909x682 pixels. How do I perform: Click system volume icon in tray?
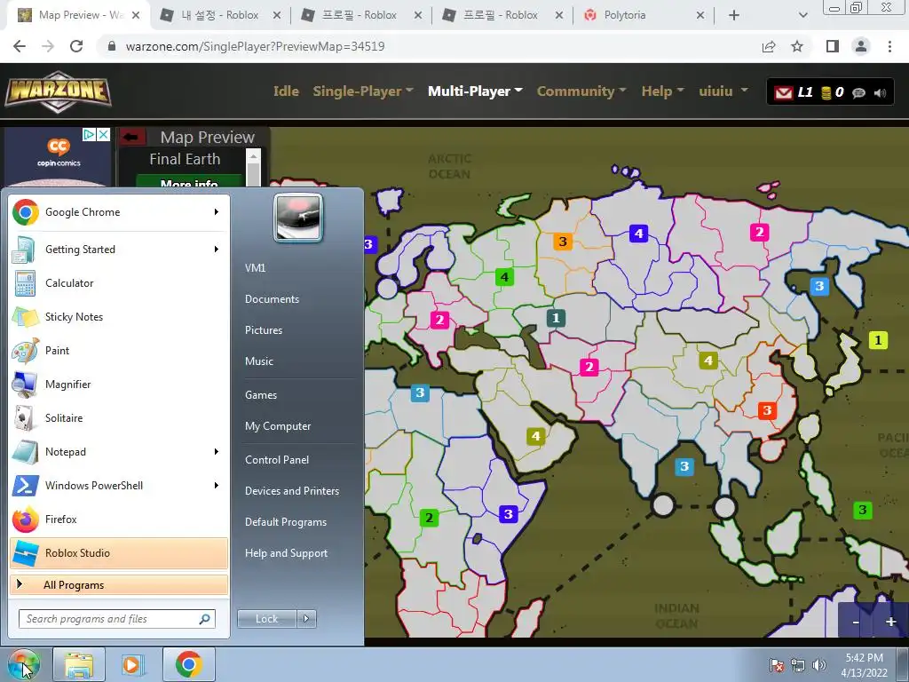(819, 665)
